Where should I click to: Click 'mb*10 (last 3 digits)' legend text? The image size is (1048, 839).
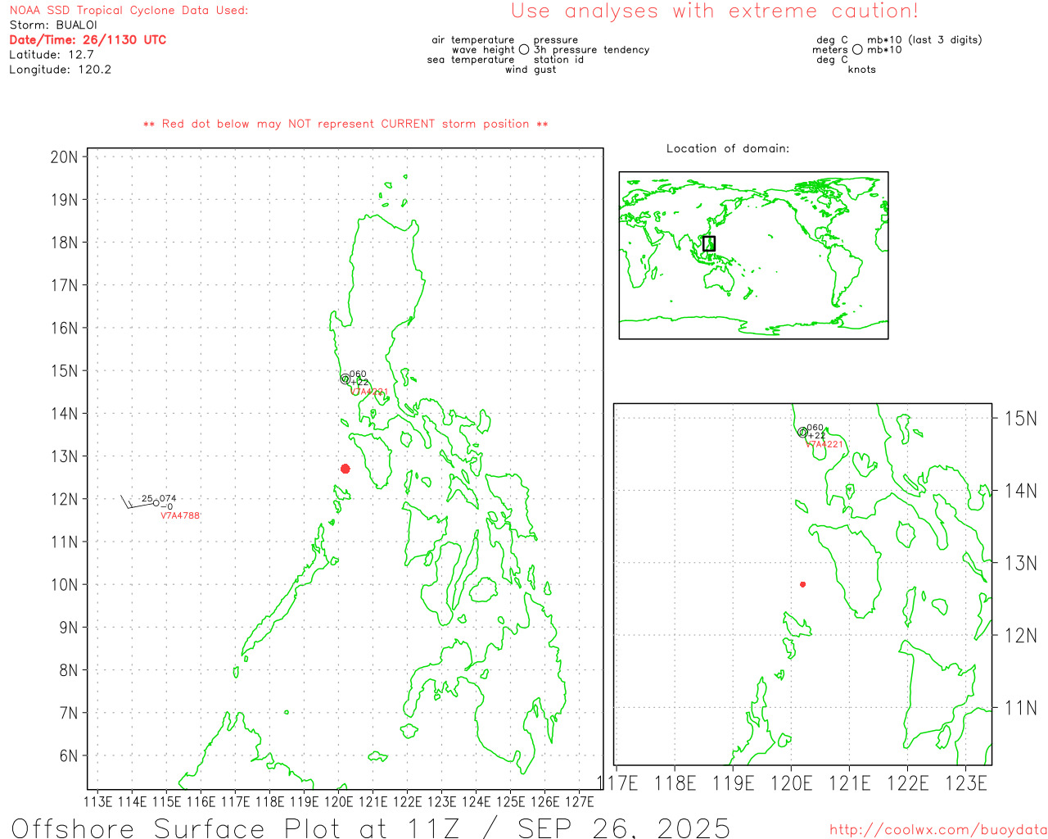(x=924, y=40)
